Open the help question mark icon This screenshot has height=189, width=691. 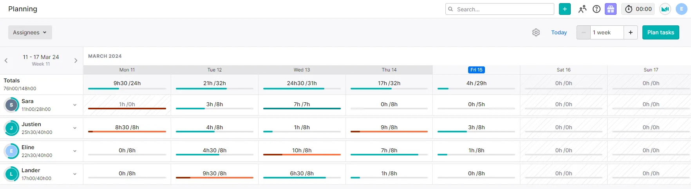tap(597, 9)
